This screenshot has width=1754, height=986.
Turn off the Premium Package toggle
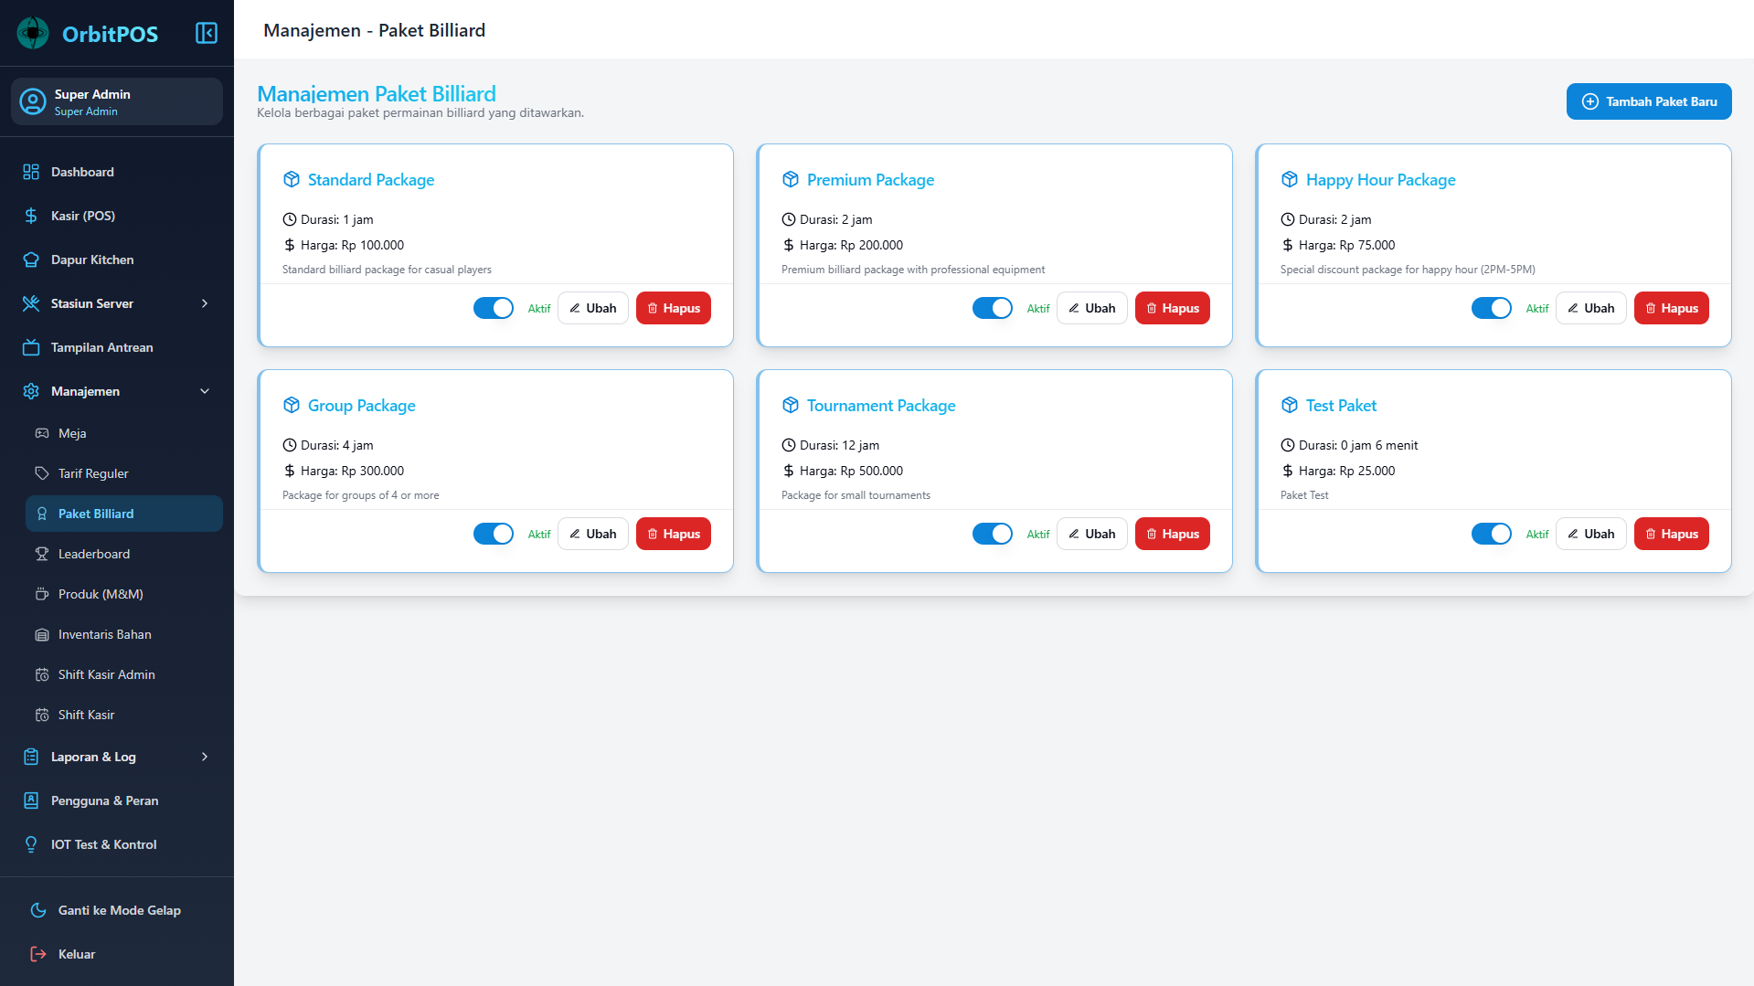point(993,308)
